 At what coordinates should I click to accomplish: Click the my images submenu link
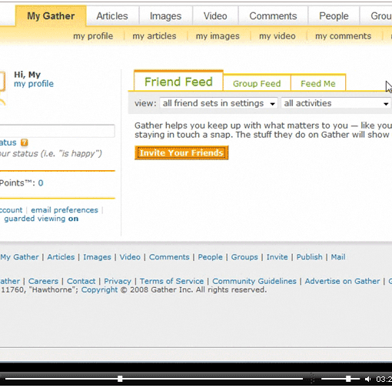[x=218, y=36]
